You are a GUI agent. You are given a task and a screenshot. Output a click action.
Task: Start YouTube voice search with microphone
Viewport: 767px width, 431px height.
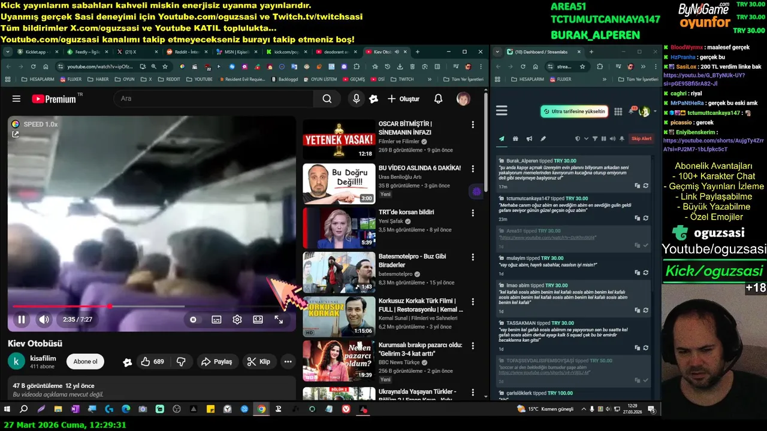click(x=356, y=99)
